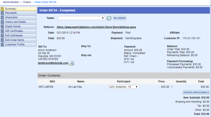Select the ARTLABFEE SKU cell
Viewport: 211px width, 117px height.
(46, 87)
